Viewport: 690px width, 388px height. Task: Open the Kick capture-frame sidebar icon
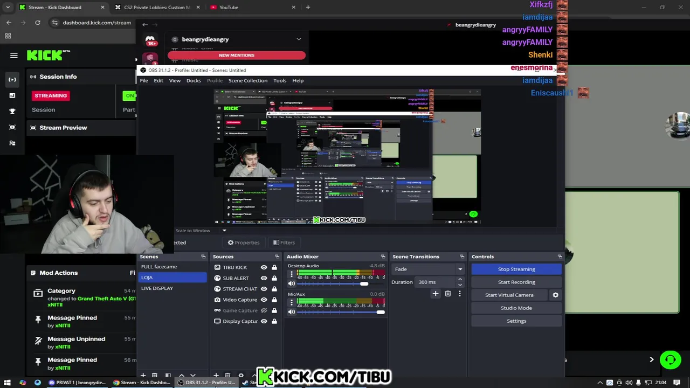[12, 127]
